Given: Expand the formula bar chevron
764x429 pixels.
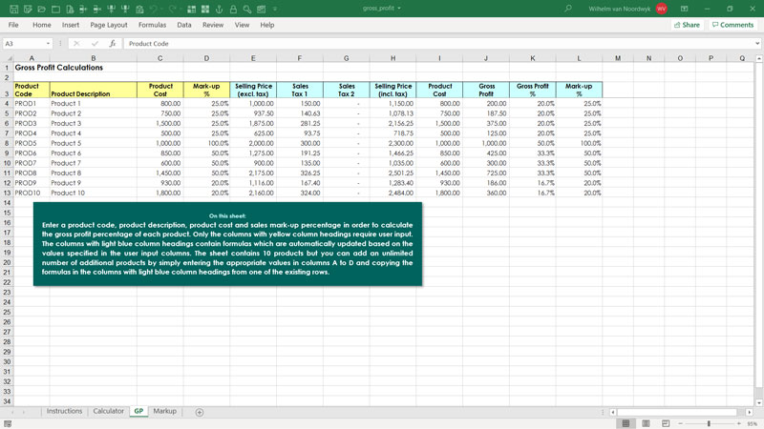Looking at the screenshot, I should [x=757, y=43].
